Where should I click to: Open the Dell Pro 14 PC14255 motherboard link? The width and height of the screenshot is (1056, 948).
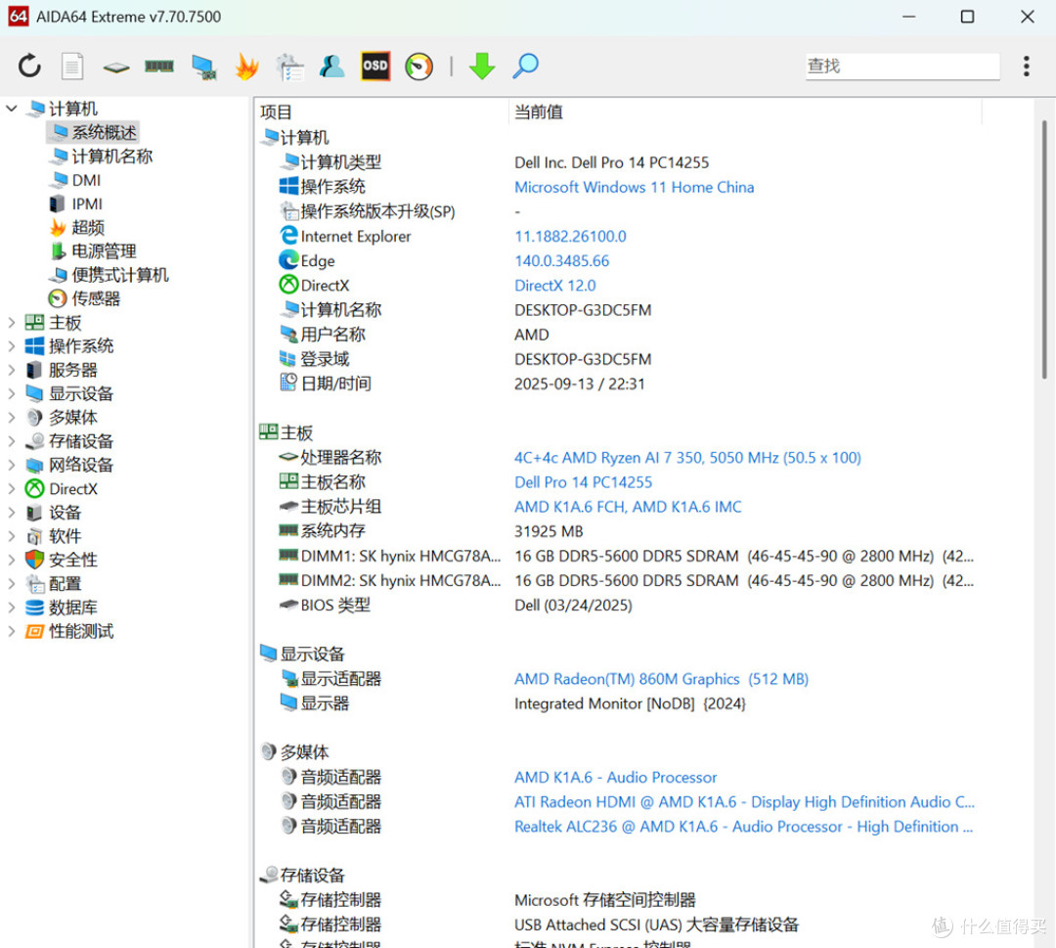[583, 481]
